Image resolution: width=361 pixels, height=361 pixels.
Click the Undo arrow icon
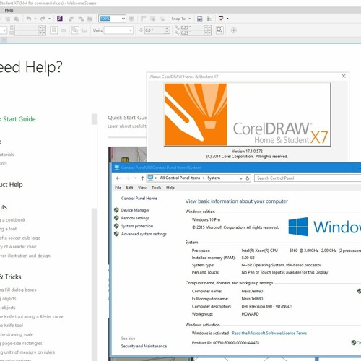(29, 19)
